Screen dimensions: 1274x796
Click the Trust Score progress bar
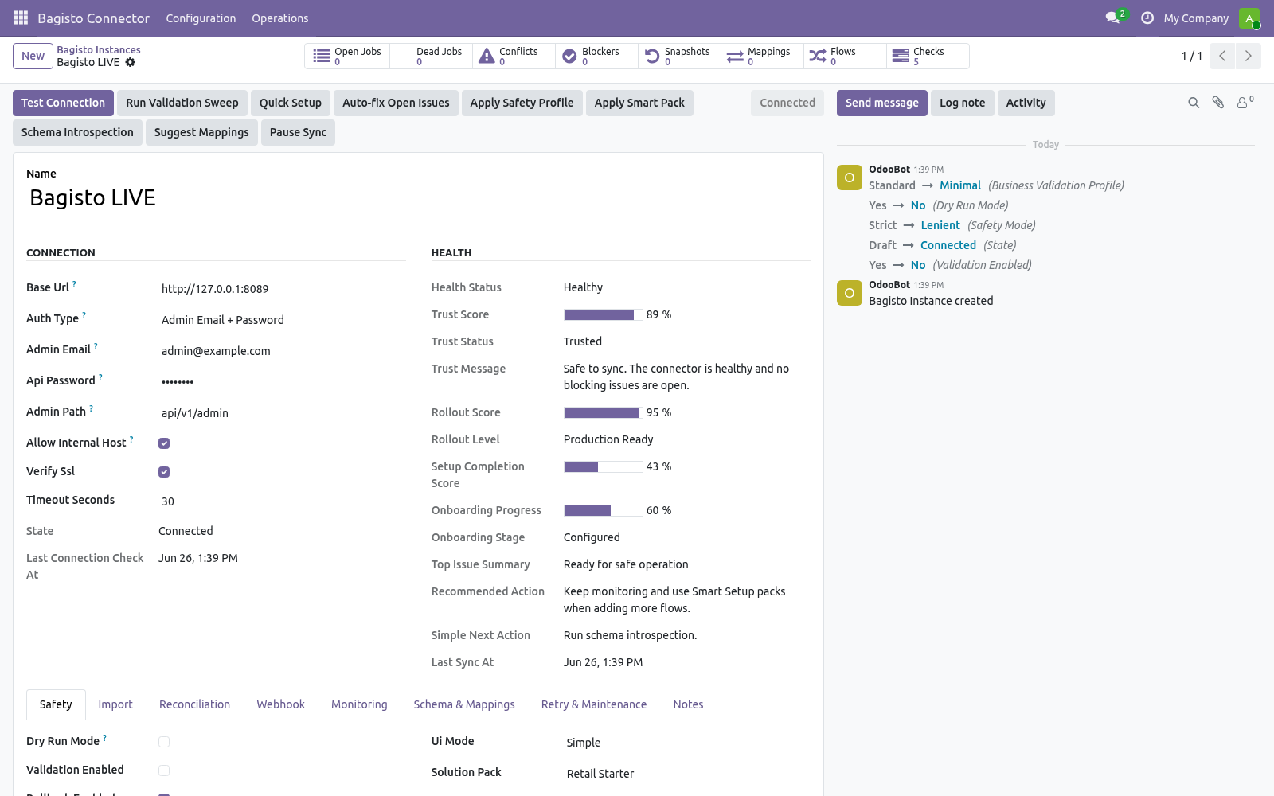click(x=604, y=314)
